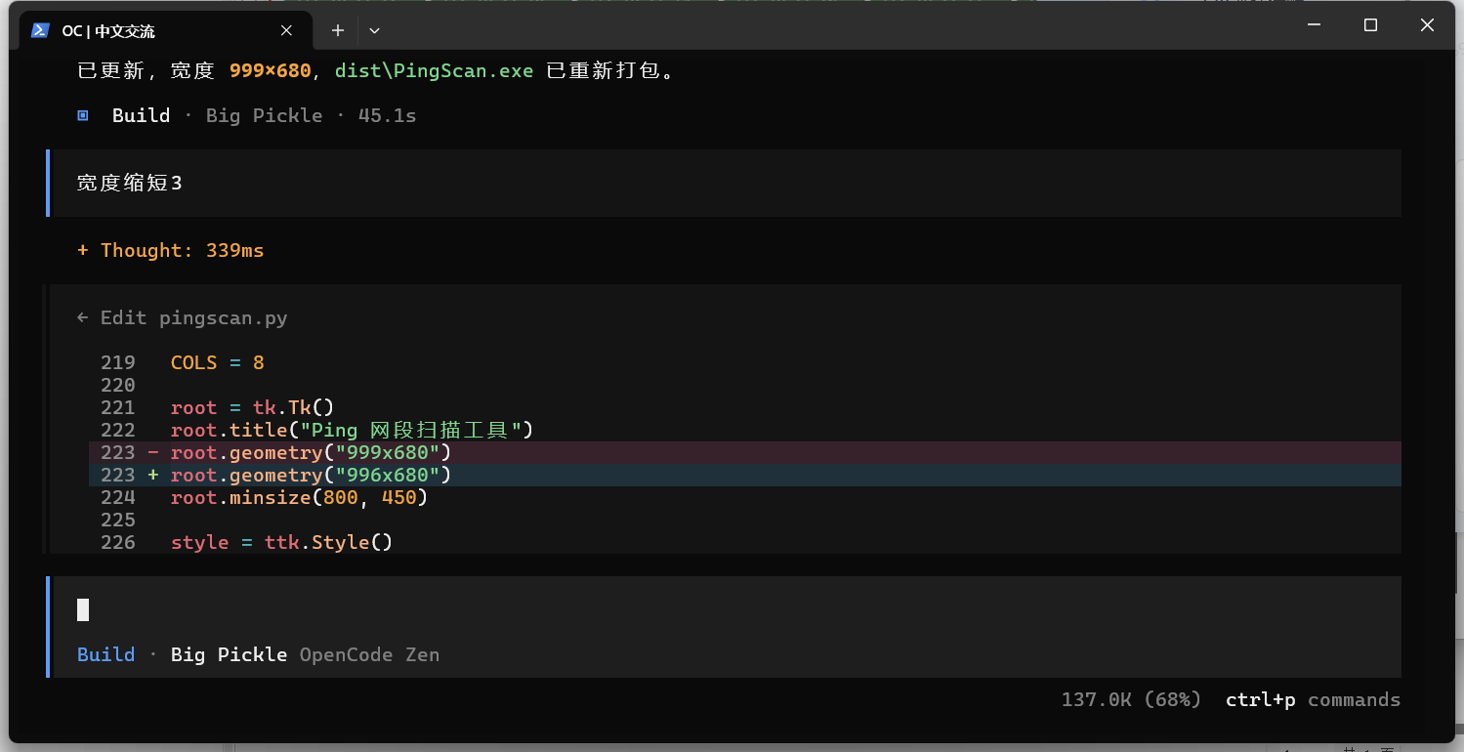Click the 45.1s build duration text
Screen dimensions: 1464x752
(x=387, y=115)
